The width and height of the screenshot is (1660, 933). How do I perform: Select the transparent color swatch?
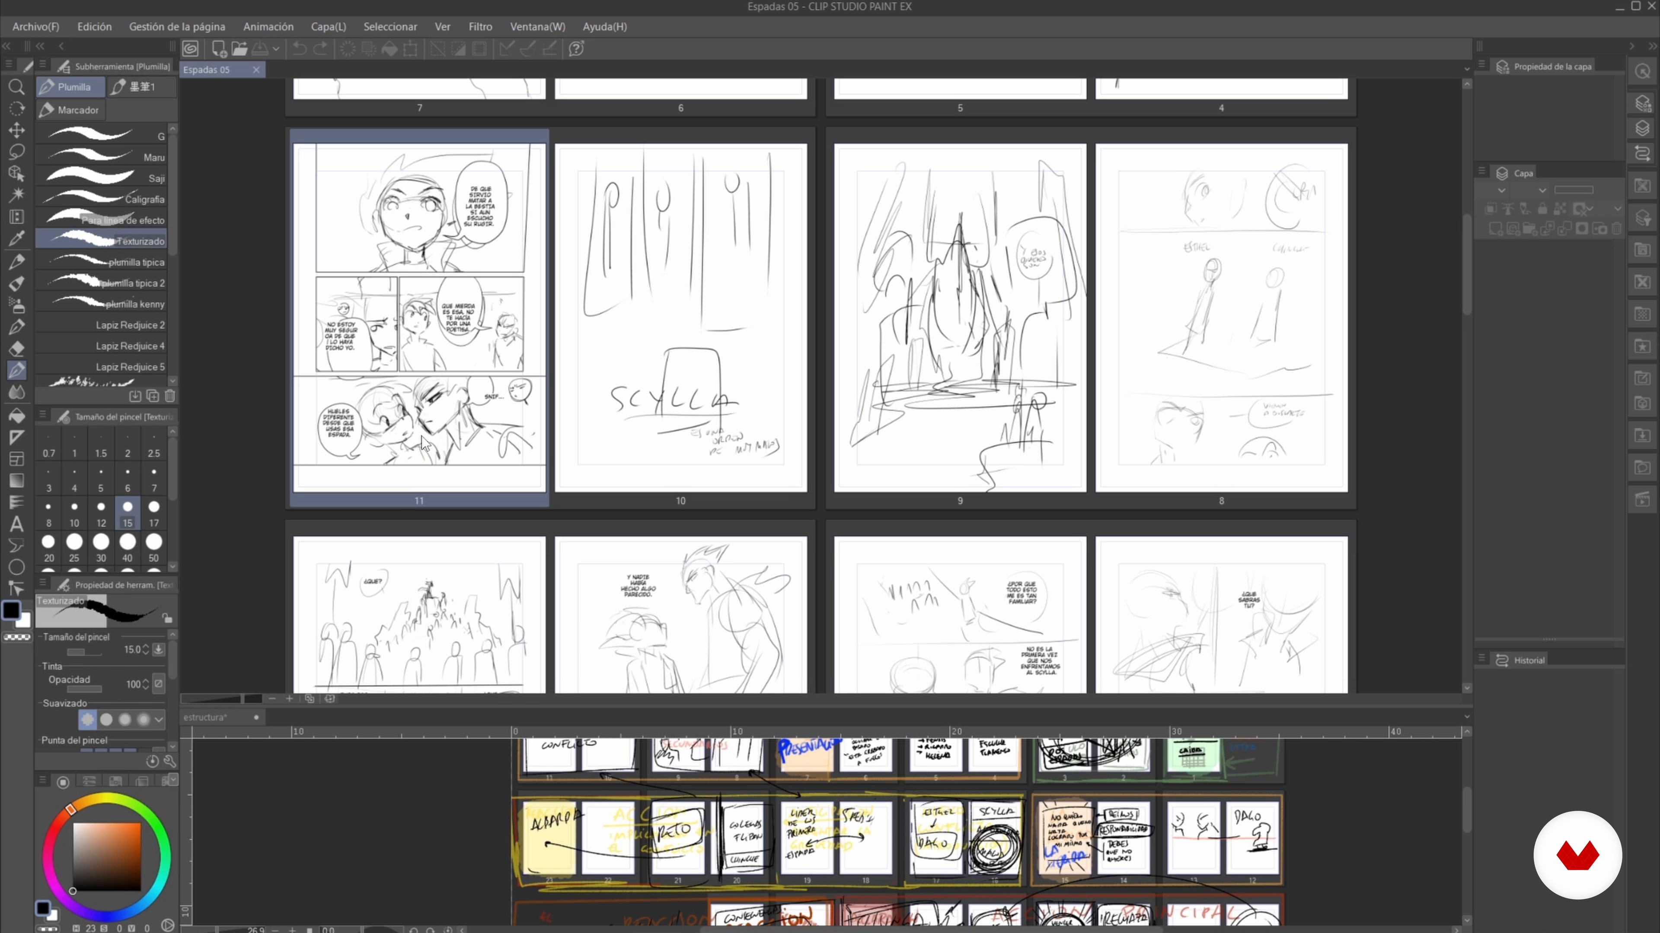click(x=17, y=638)
